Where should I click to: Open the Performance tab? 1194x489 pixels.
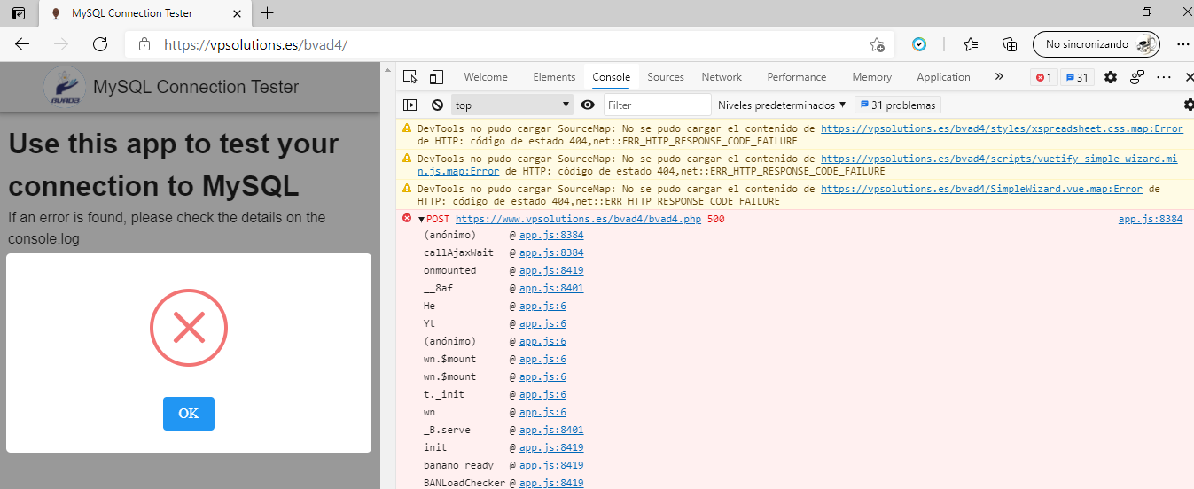pyautogui.click(x=797, y=77)
